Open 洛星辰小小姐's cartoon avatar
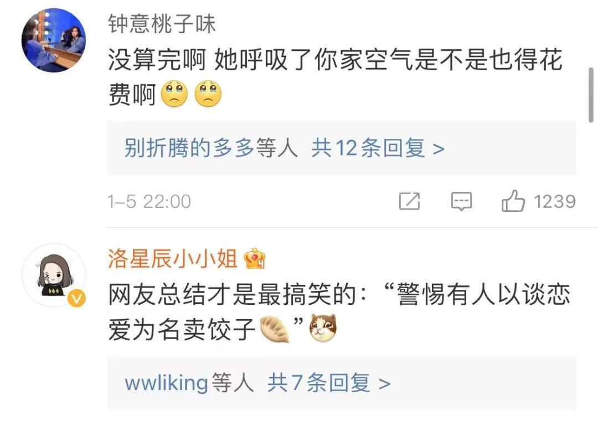 point(53,276)
